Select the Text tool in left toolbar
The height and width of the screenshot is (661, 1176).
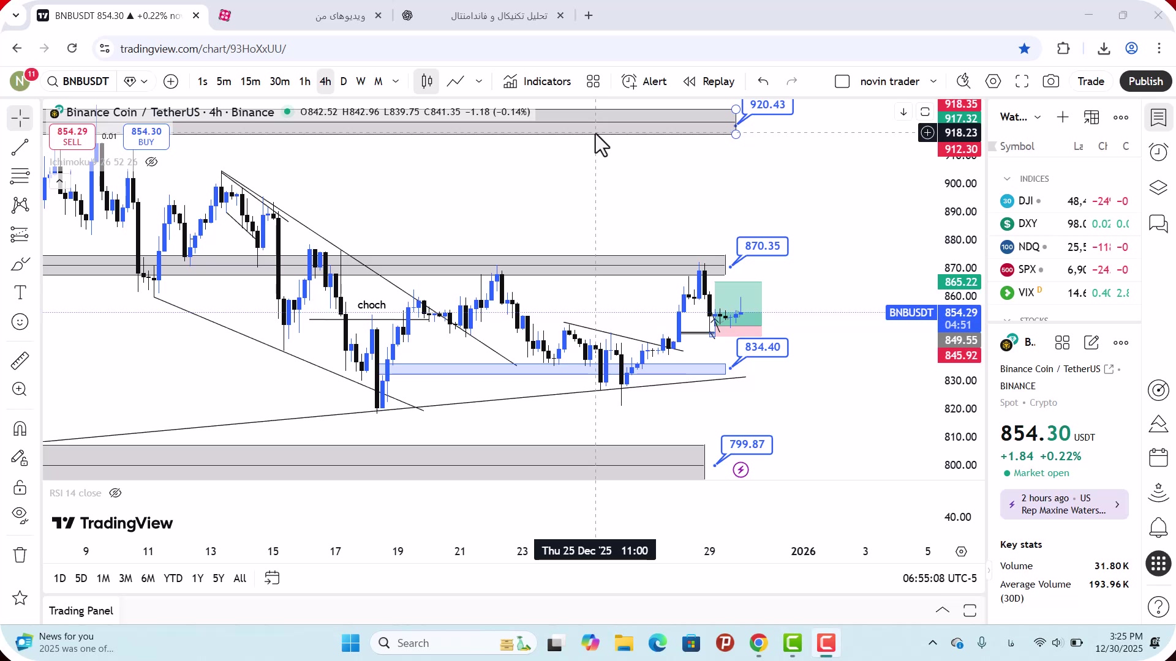click(x=20, y=293)
